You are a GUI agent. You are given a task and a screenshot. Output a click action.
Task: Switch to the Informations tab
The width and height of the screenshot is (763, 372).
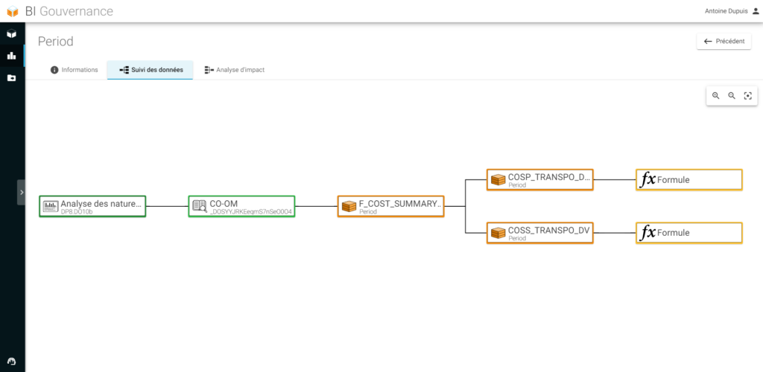coord(74,70)
